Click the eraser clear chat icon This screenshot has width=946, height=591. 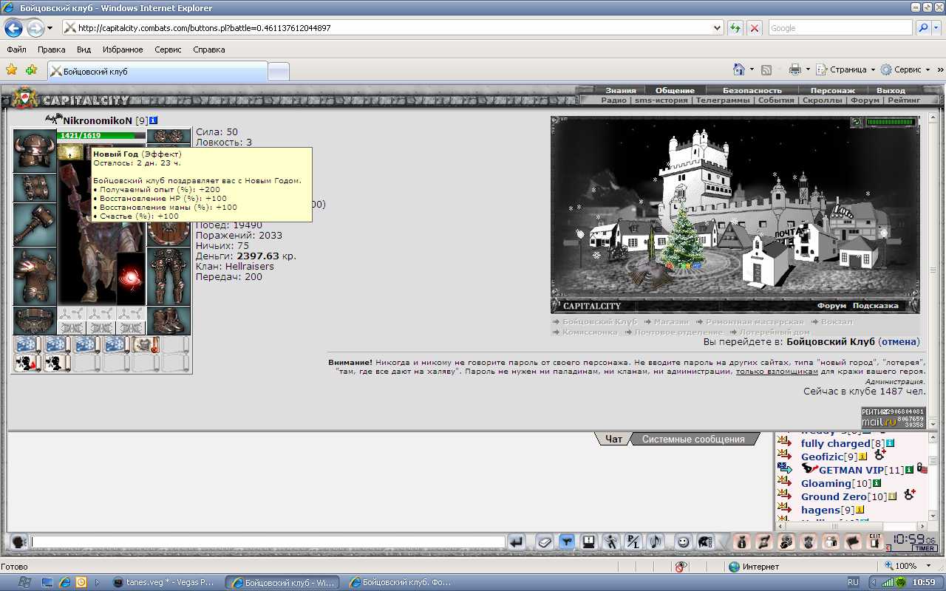pyautogui.click(x=545, y=542)
